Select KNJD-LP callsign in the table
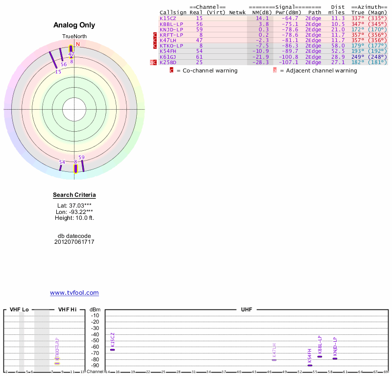Image resolution: width=392 pixels, height=376 pixels. pos(171,29)
